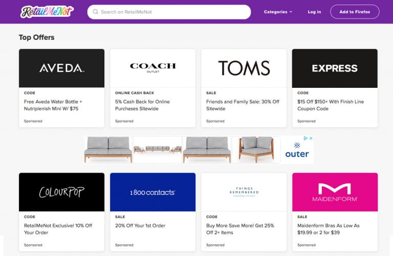Click Sponsored text on the TOMS card
393x256 pixels.
(215, 121)
